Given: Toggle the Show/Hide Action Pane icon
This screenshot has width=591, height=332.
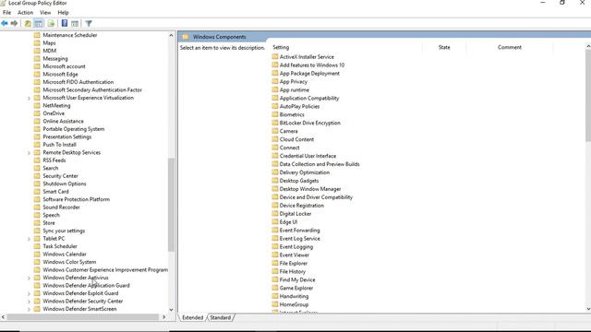Looking at the screenshot, I should pyautogui.click(x=75, y=23).
